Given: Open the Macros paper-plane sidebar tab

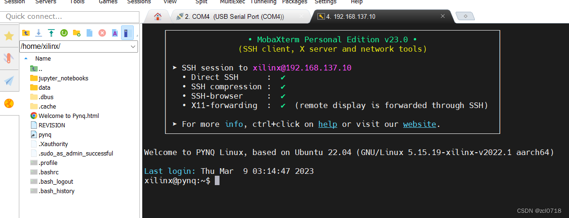Looking at the screenshot, I should point(9,81).
